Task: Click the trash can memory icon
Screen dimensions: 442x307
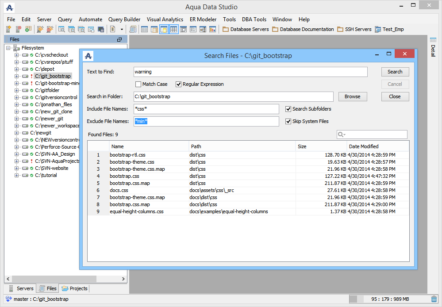Action: [434, 299]
